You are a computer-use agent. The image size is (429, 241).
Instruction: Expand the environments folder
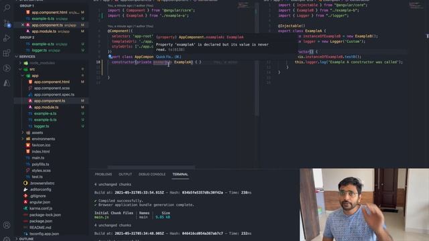(x=23, y=139)
